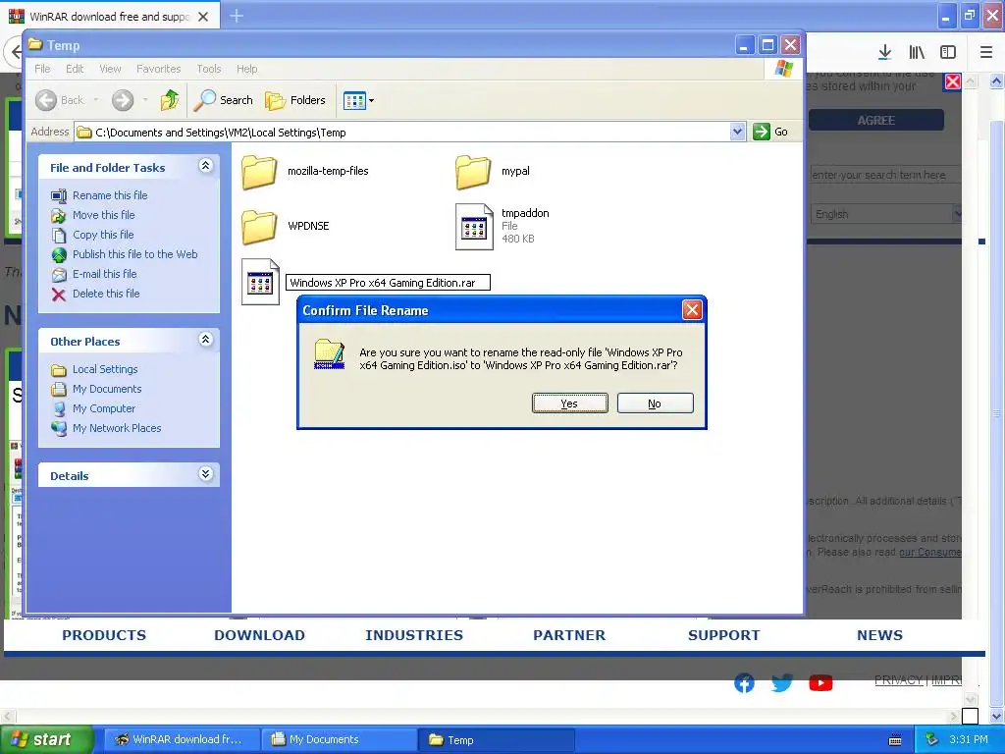Click NEWS in WinRAR site navigation
This screenshot has height=754, width=1005.
(x=879, y=635)
